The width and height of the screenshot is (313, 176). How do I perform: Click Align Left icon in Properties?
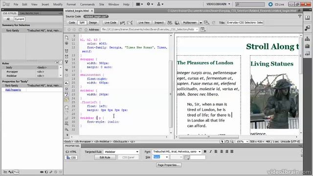[x=216, y=152]
